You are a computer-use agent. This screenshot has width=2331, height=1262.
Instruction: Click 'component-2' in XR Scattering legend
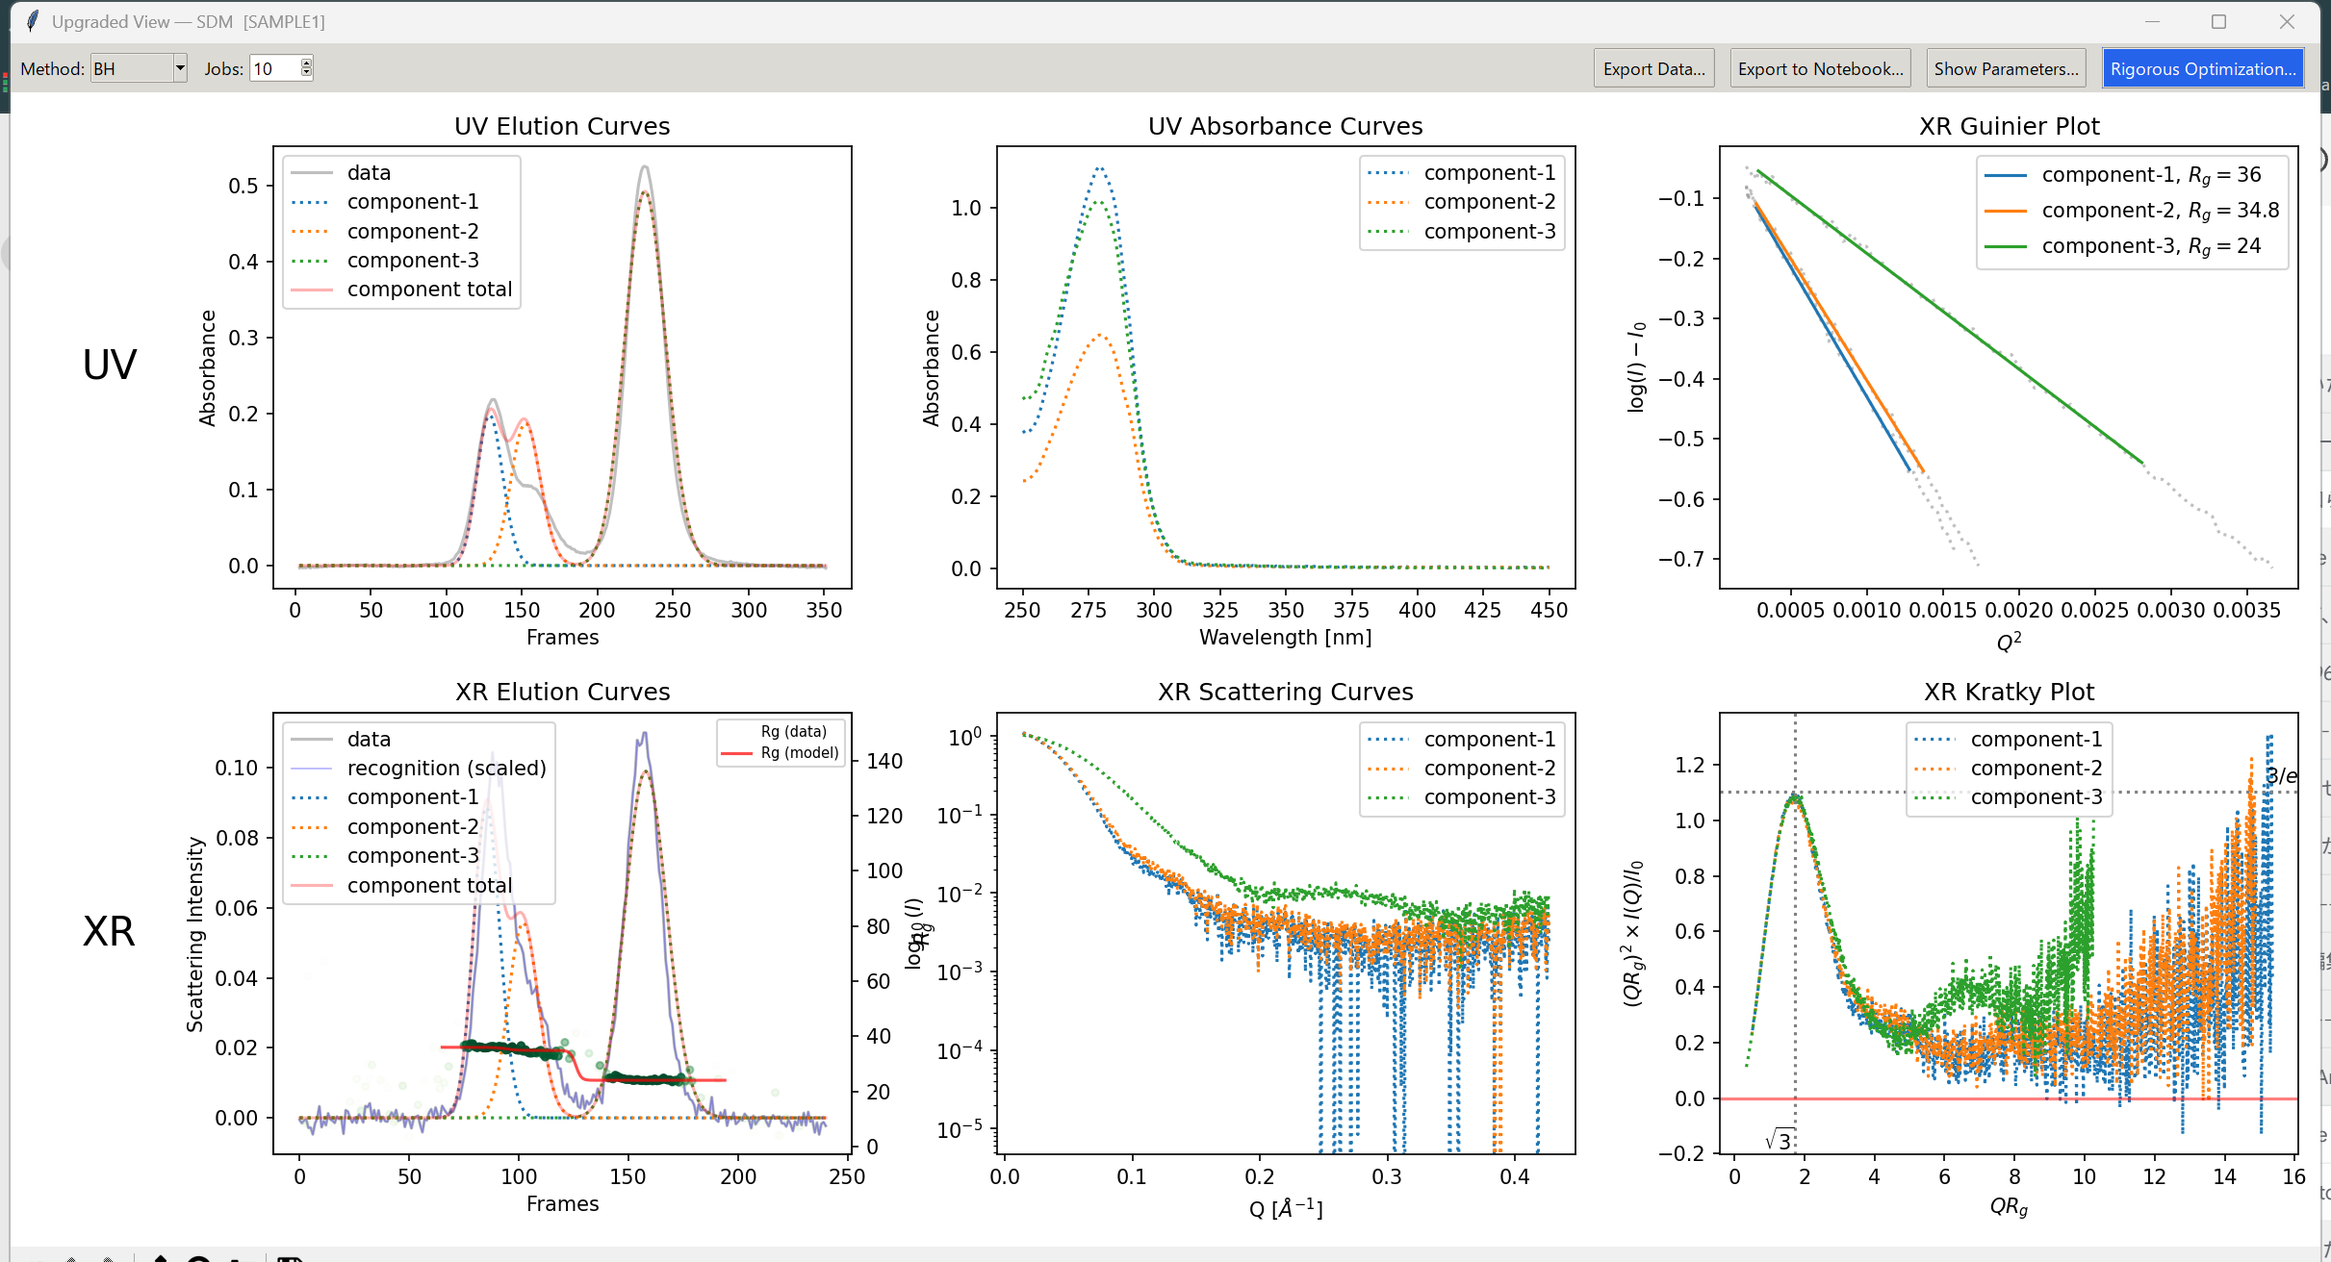click(x=1490, y=768)
